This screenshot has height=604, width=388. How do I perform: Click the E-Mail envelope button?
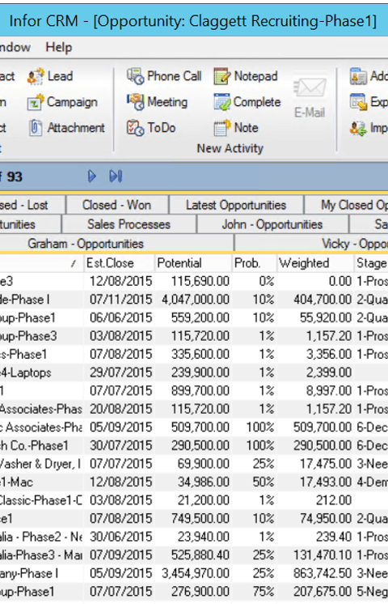point(310,97)
